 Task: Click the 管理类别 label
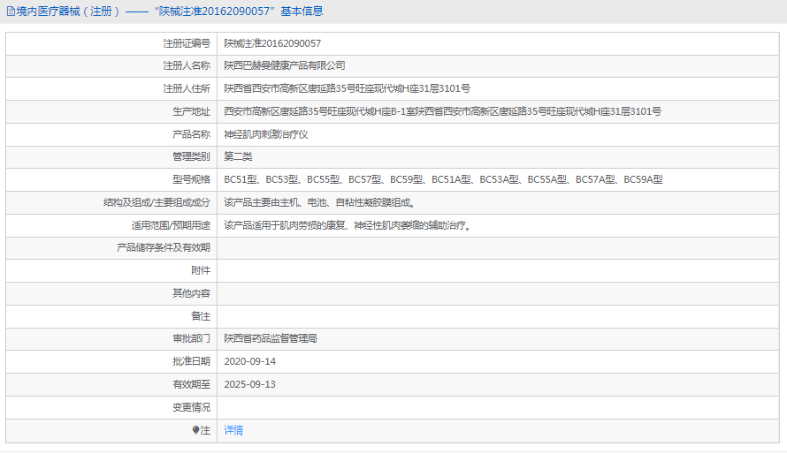tap(191, 156)
